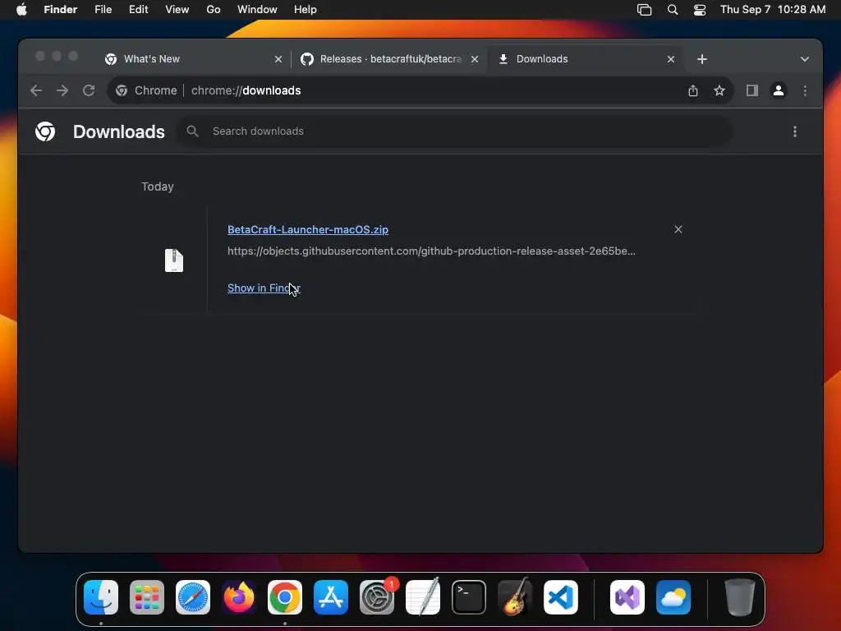The height and width of the screenshot is (631, 841).
Task: Click the githubusercontent source URL
Action: [x=431, y=251]
